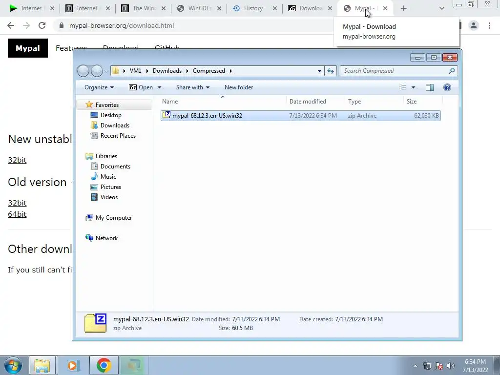Open Desktop in navigation pane
This screenshot has height=375, width=500.
coord(111,115)
